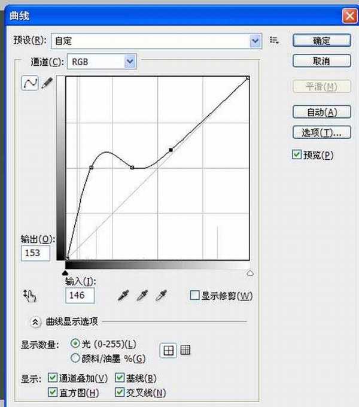
Task: Collapse the 曲线显示选项 section
Action: 35,321
